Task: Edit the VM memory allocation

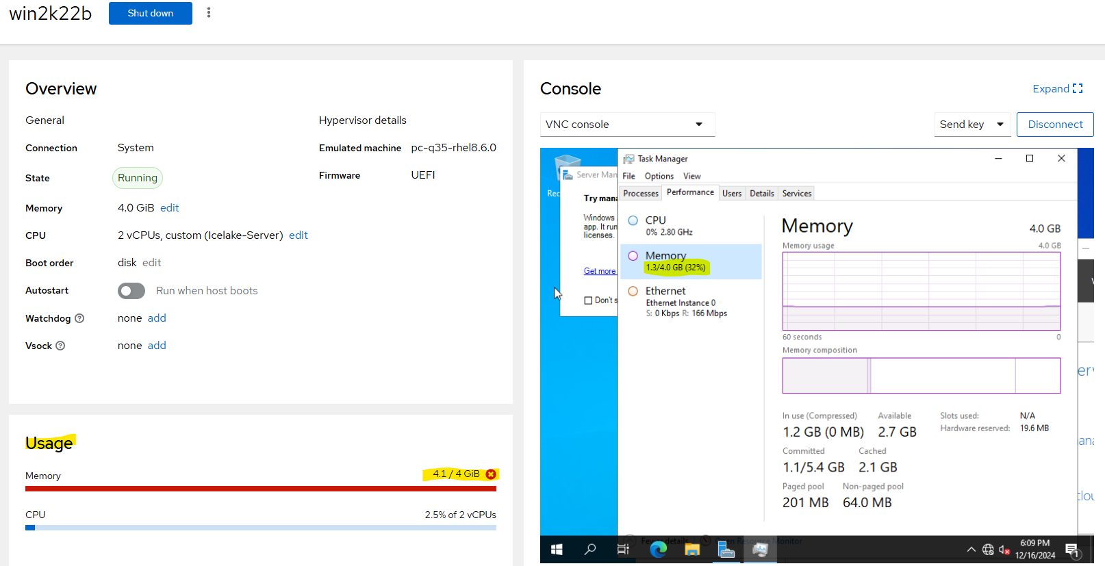Action: tap(170, 208)
